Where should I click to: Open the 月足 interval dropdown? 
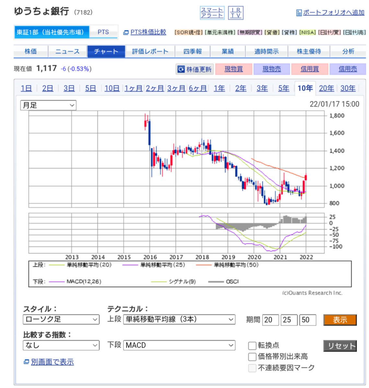pyautogui.click(x=48, y=105)
